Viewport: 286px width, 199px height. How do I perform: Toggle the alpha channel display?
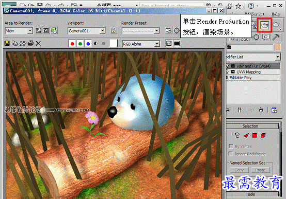(x=96, y=44)
